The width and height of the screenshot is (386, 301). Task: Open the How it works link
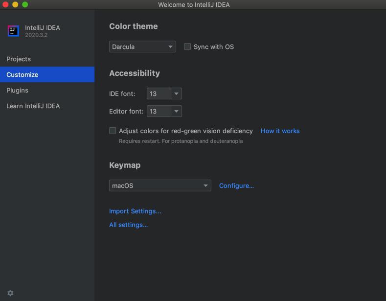pyautogui.click(x=280, y=131)
